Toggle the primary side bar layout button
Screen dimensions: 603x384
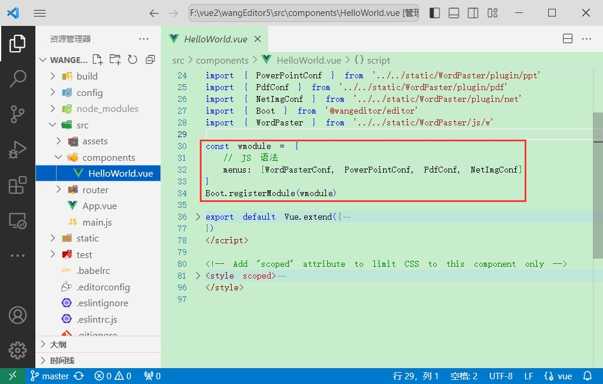[x=434, y=13]
